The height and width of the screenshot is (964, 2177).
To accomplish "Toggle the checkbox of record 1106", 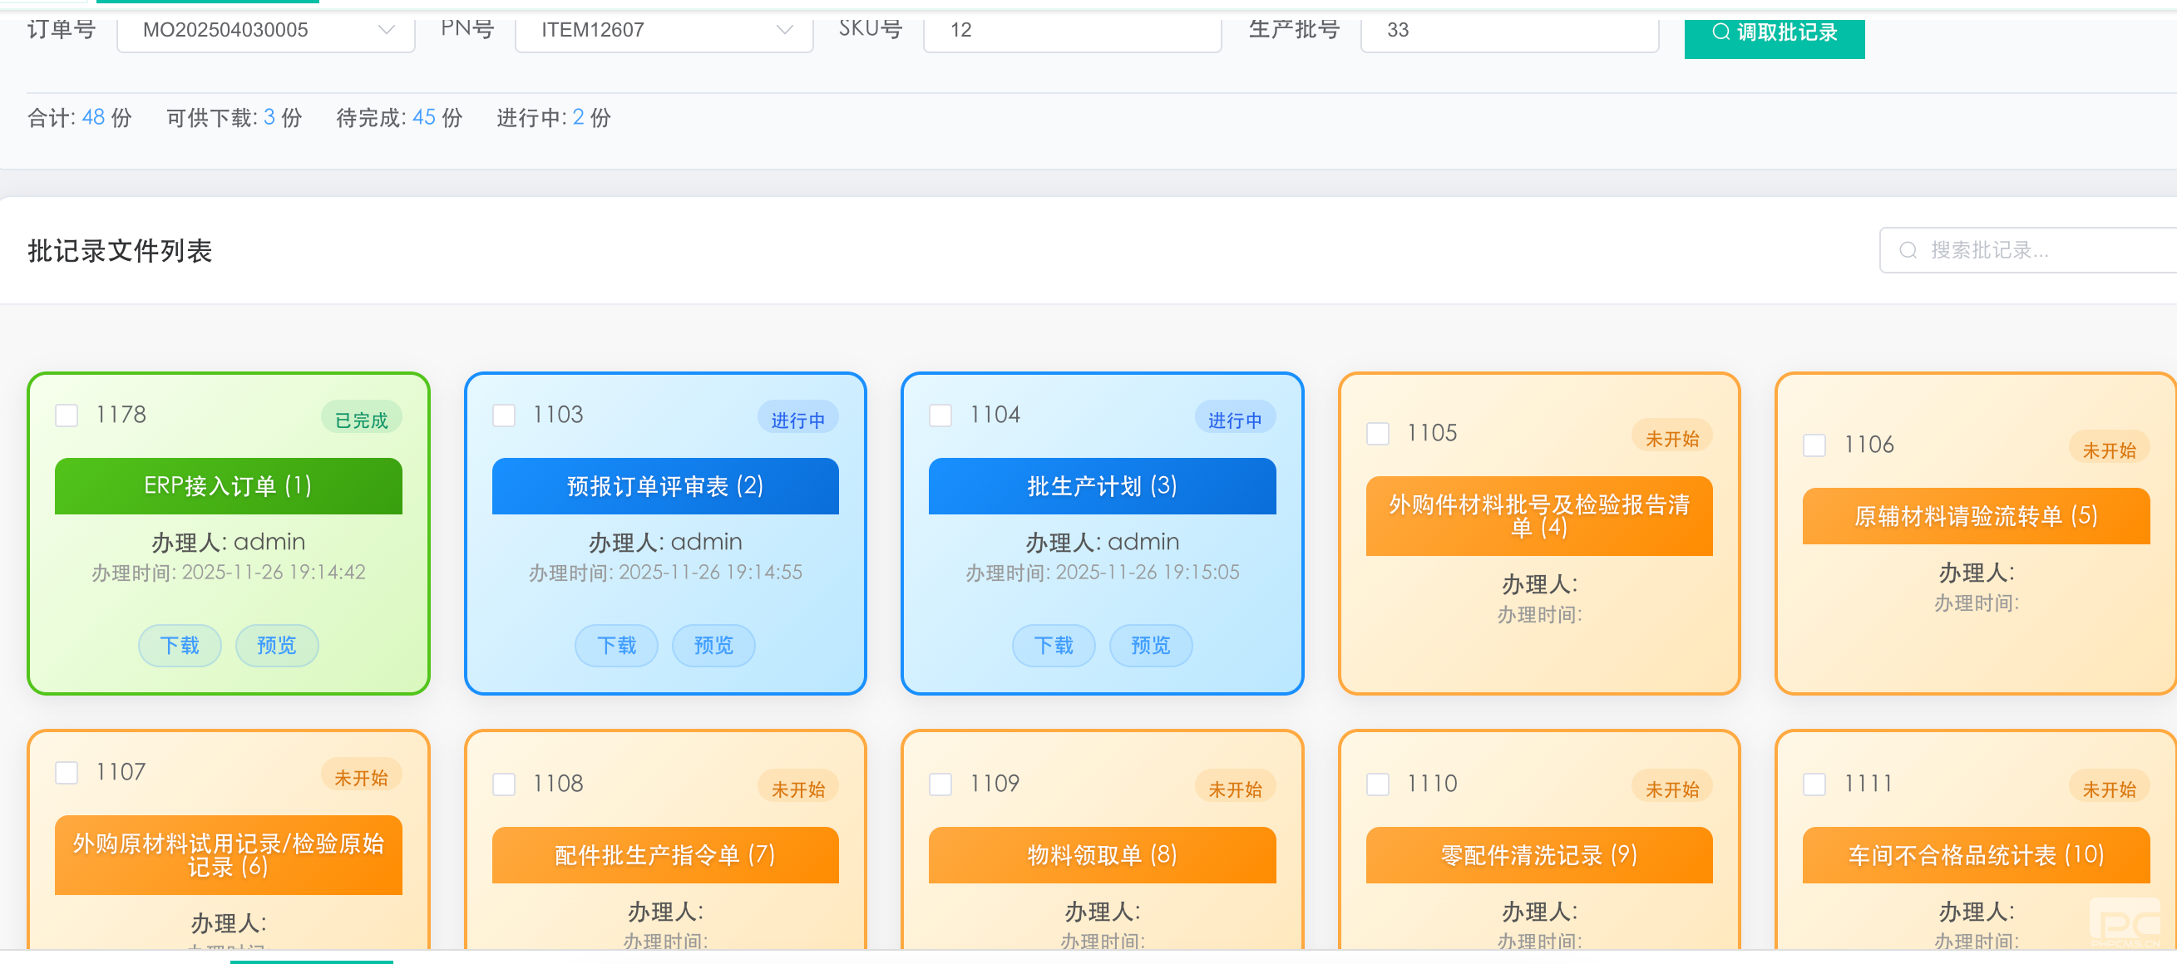I will tap(1814, 445).
